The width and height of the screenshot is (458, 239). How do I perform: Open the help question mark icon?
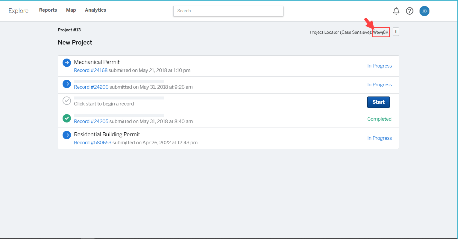410,11
